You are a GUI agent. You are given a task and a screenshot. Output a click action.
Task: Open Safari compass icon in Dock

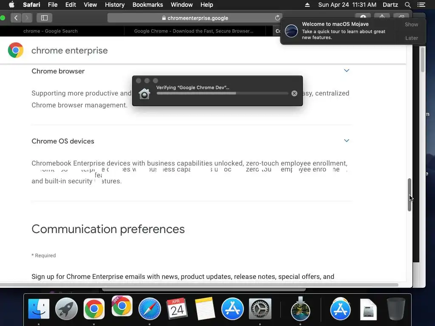(x=150, y=309)
